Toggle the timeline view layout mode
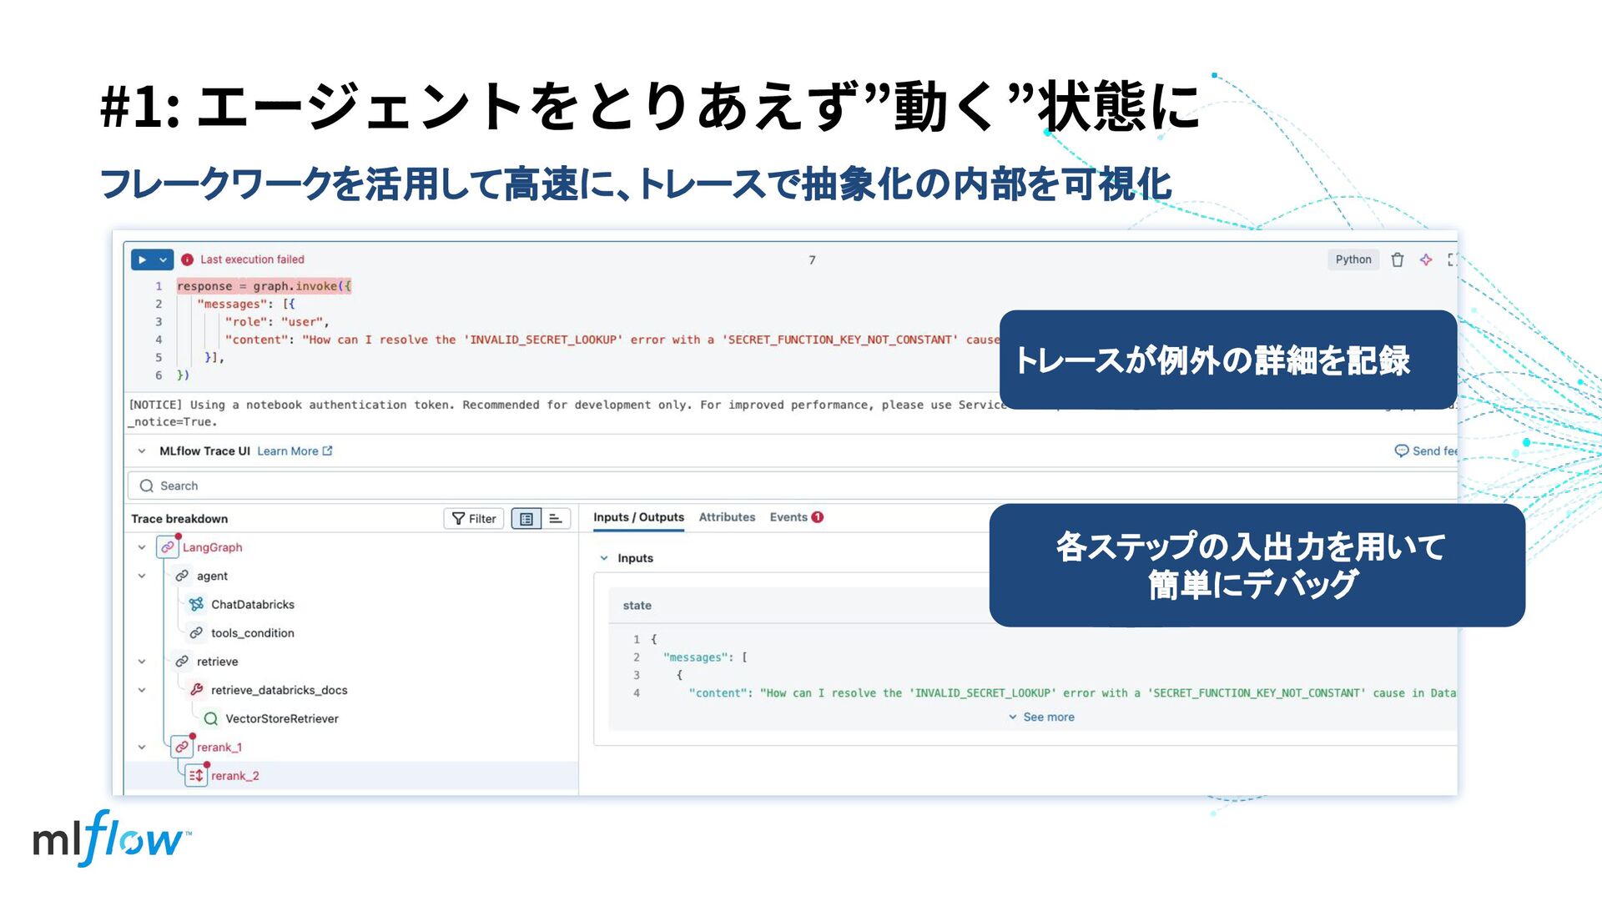 point(556,518)
